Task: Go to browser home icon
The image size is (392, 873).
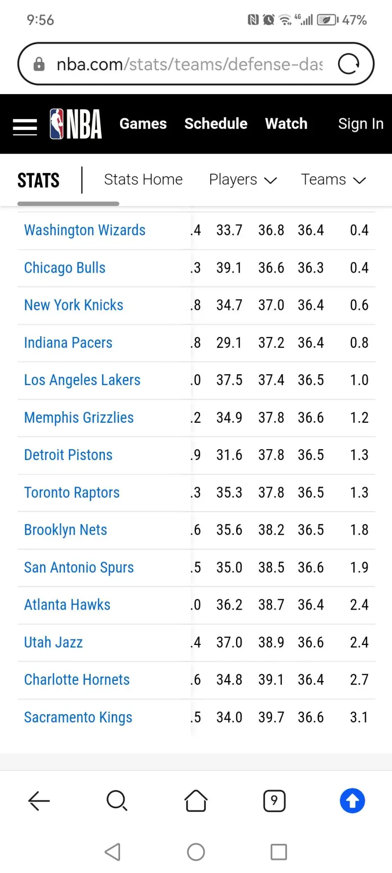Action: click(x=196, y=801)
